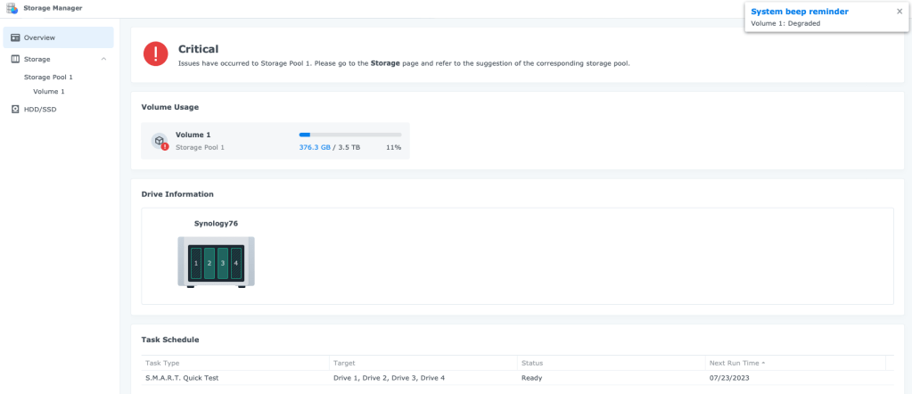Click the bold Storage page link
This screenshot has width=912, height=394.
[385, 63]
